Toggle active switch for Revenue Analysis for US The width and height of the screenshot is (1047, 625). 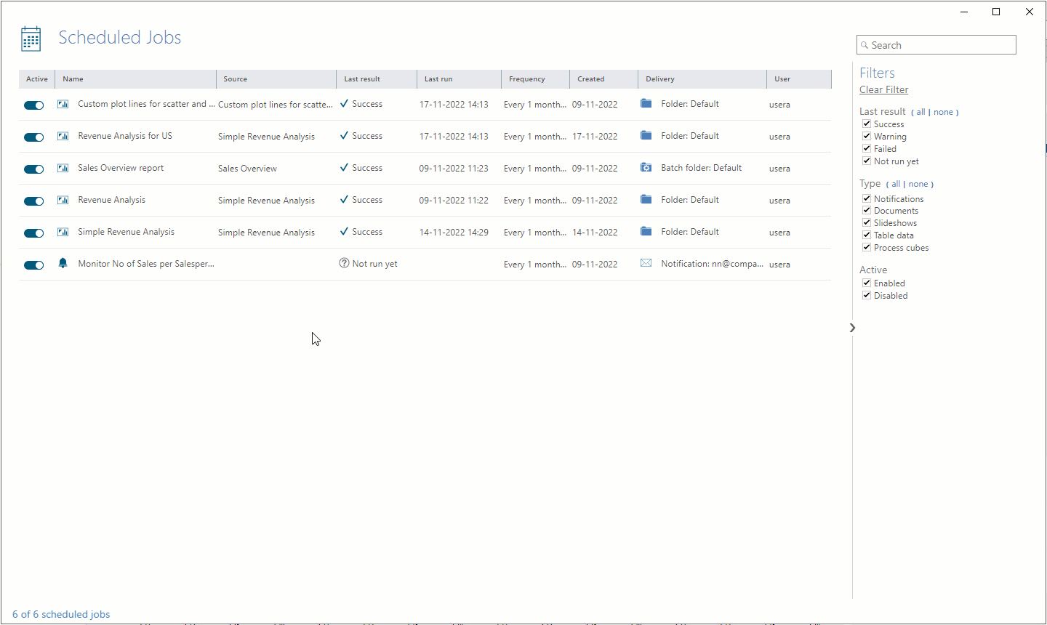pyautogui.click(x=34, y=137)
